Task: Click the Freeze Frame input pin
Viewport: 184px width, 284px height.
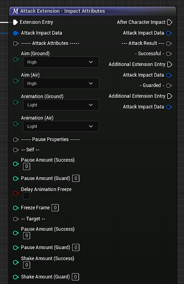Action: [16, 208]
